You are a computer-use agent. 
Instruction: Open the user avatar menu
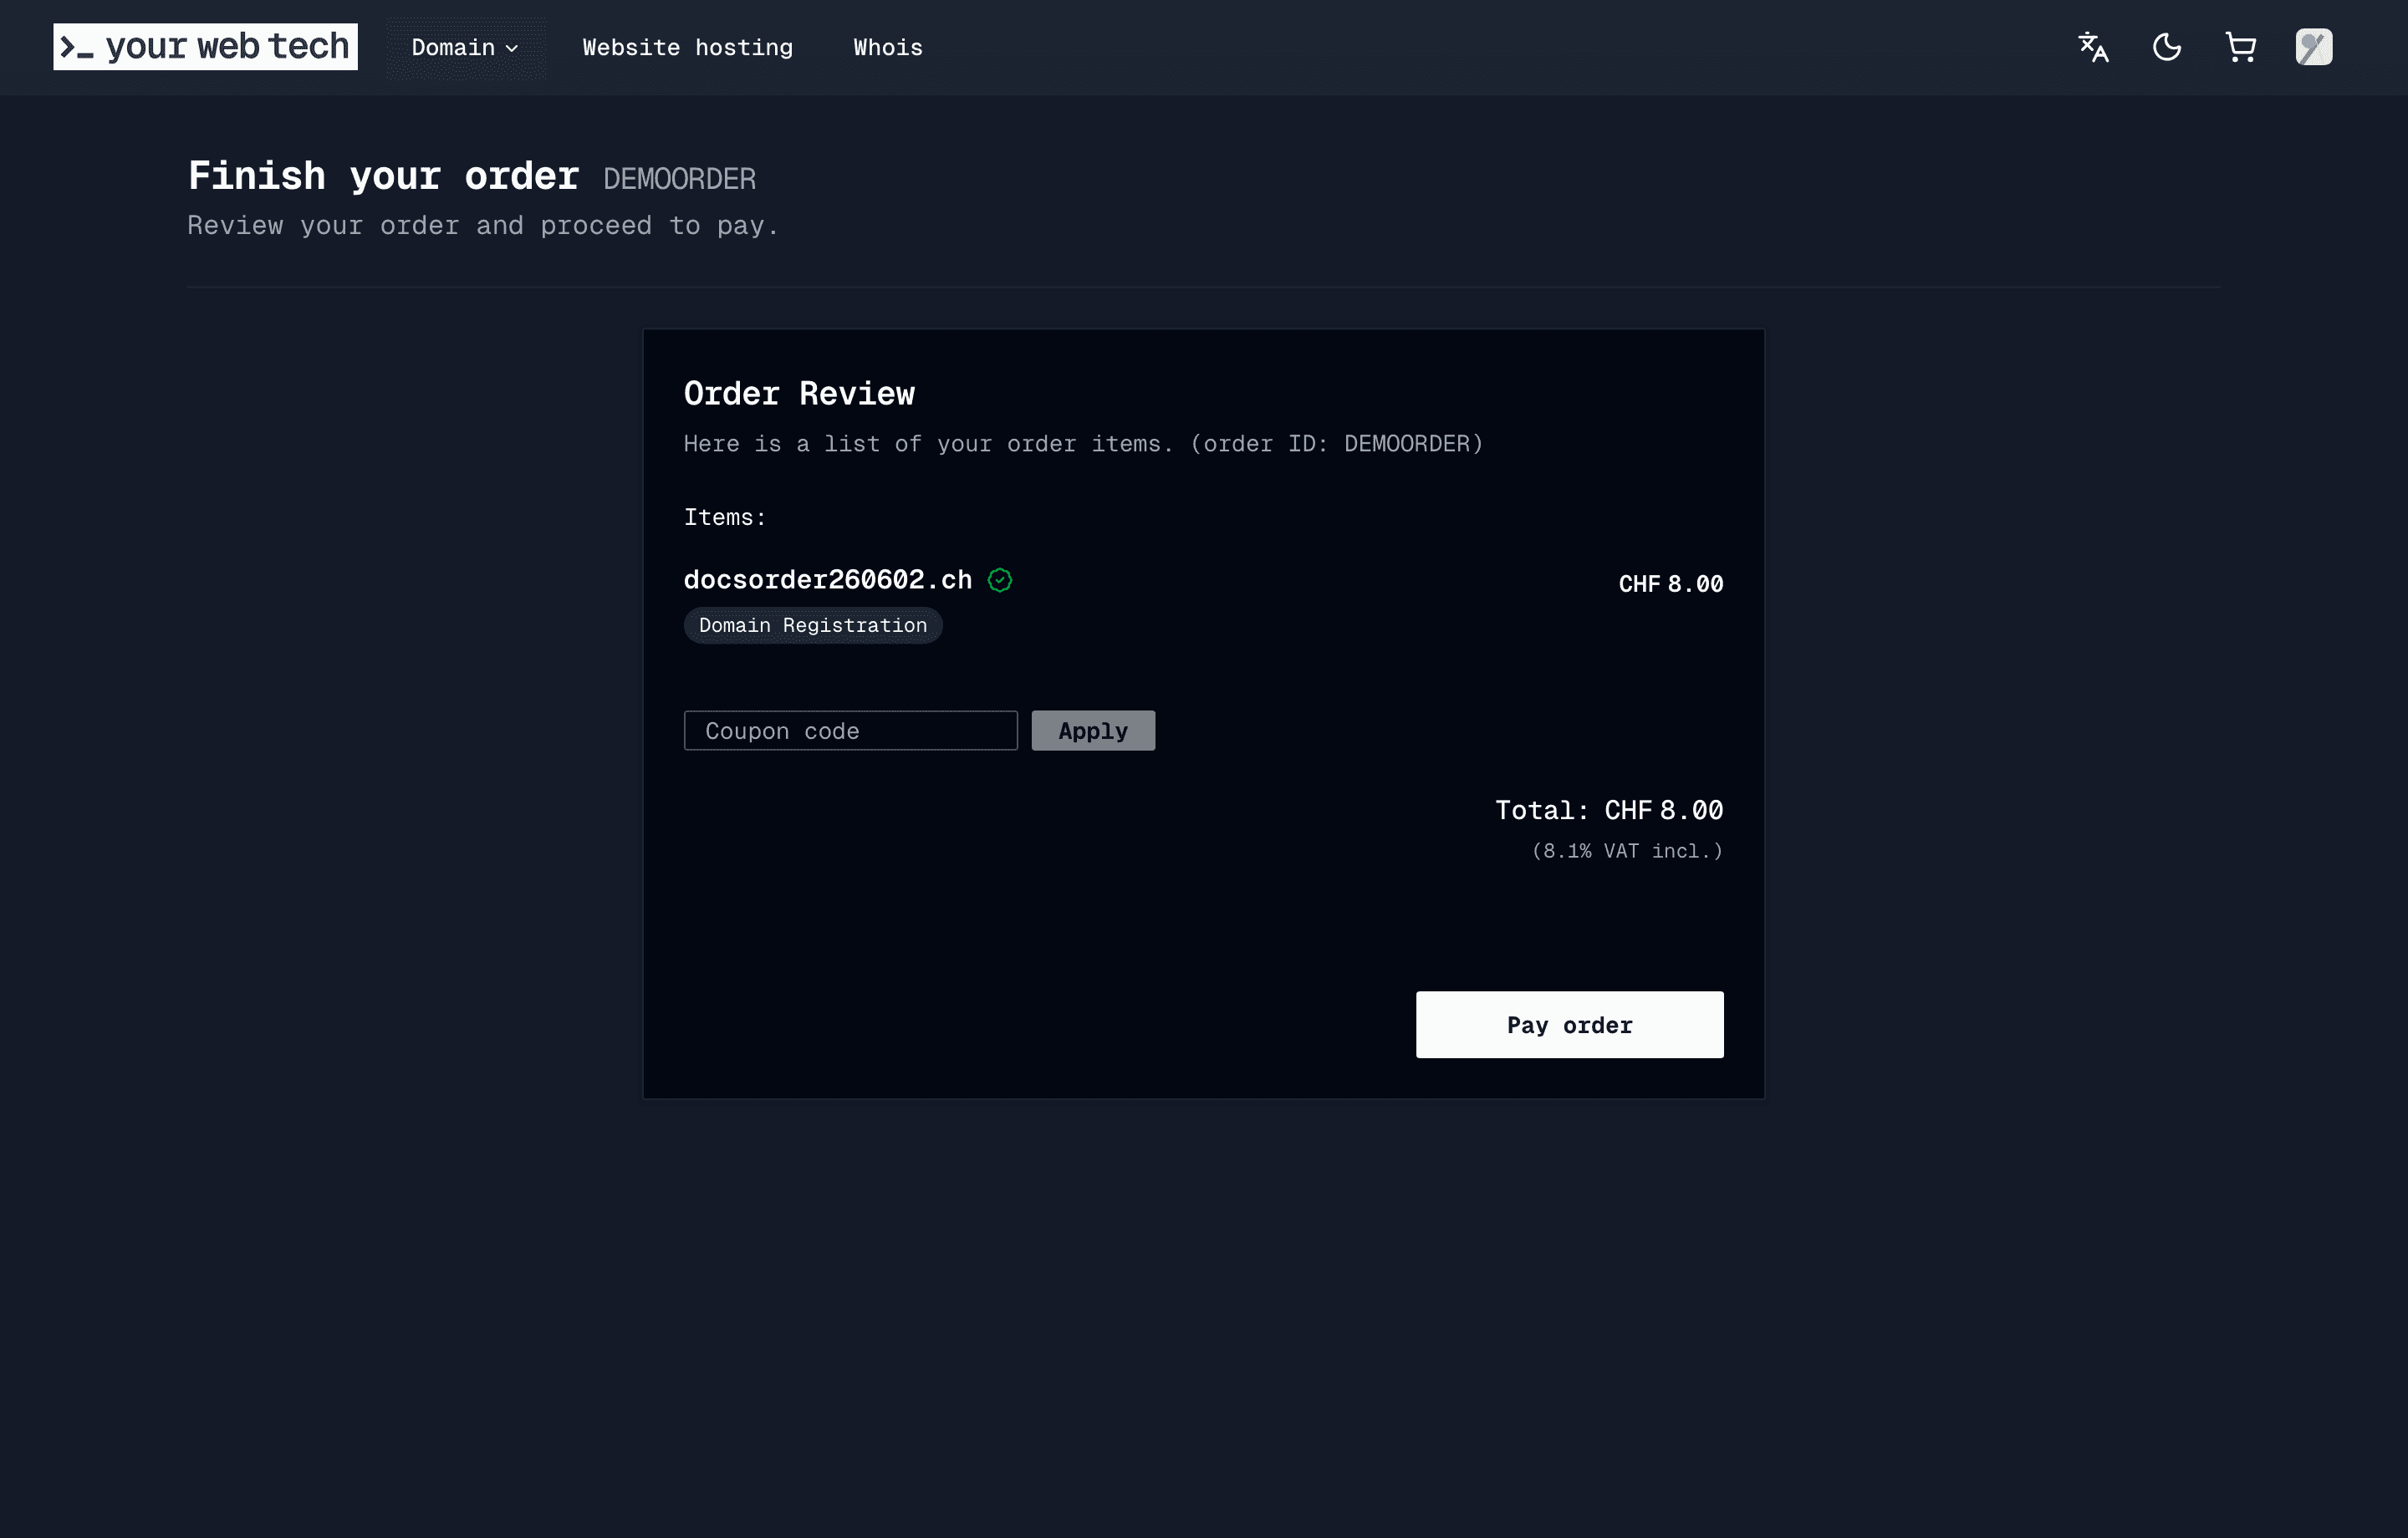click(2314, 47)
